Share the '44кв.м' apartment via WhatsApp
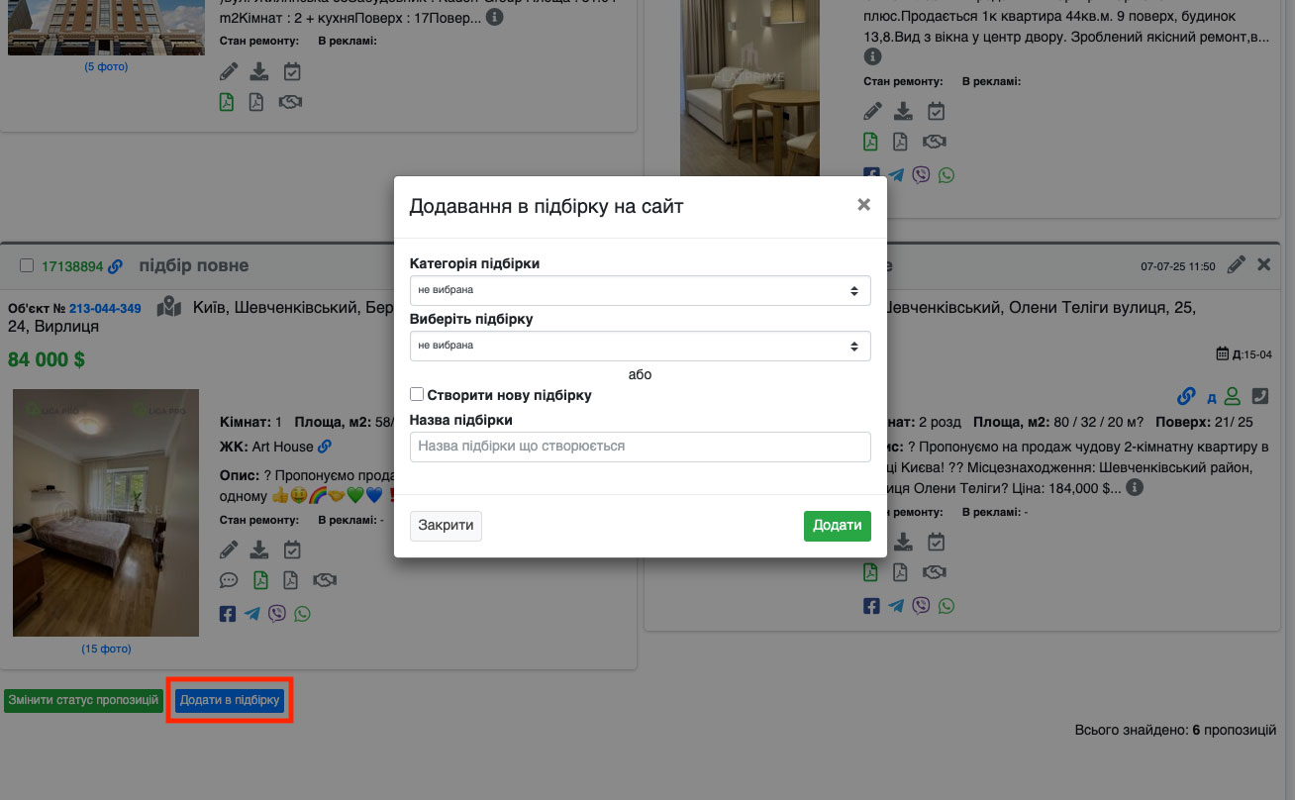The image size is (1295, 800). pyautogui.click(x=947, y=175)
